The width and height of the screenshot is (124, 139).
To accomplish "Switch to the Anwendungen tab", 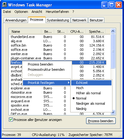I will [16, 20].
